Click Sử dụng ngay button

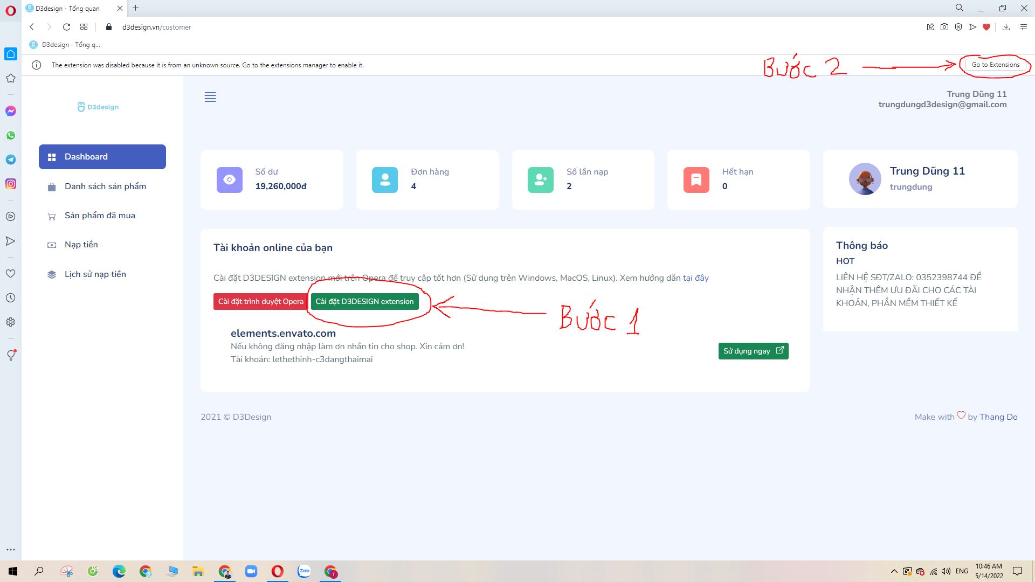[x=753, y=351]
